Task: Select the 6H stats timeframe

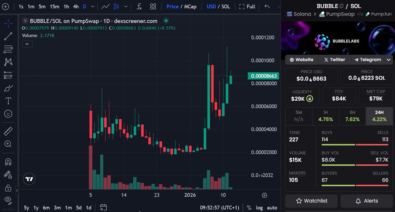Action: tap(352, 116)
